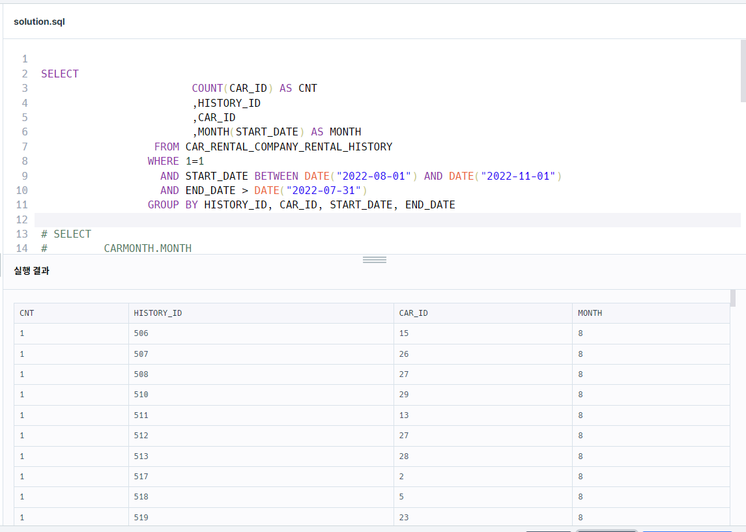
Task: Click WHERE keyword on line 8
Action: point(163,161)
